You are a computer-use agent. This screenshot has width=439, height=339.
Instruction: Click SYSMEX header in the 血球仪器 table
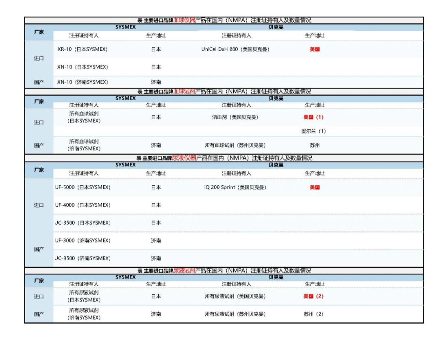tap(126, 27)
